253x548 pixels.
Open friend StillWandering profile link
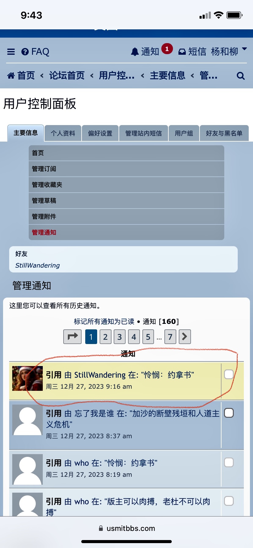click(x=38, y=265)
